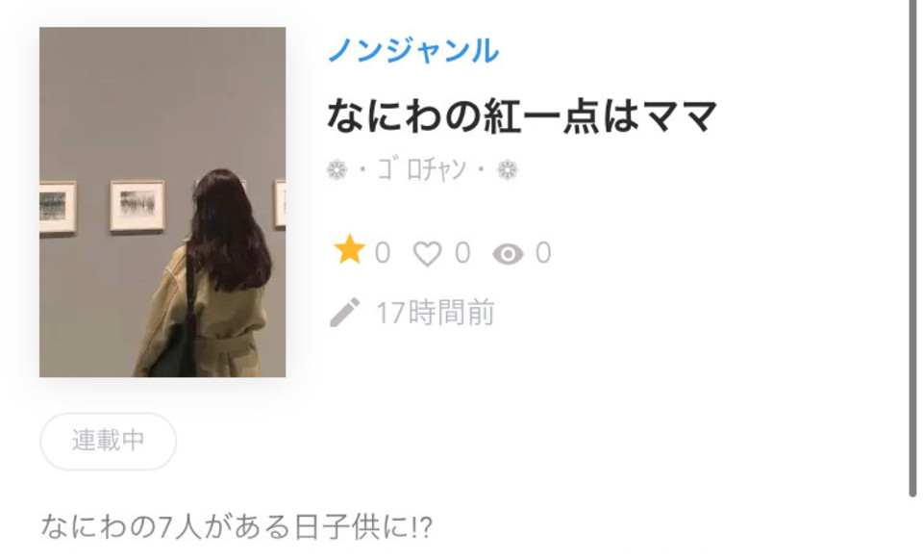Click the star count number zero
923x560 pixels.
click(383, 253)
